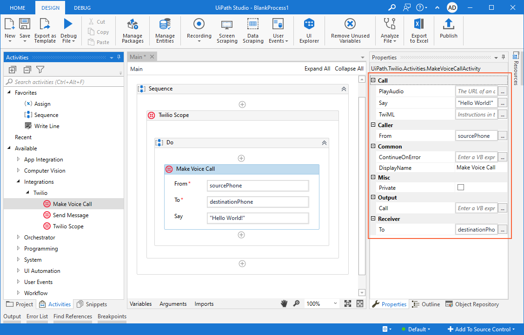Open the Outline panel tab
This screenshot has height=335, width=524.
coord(426,304)
